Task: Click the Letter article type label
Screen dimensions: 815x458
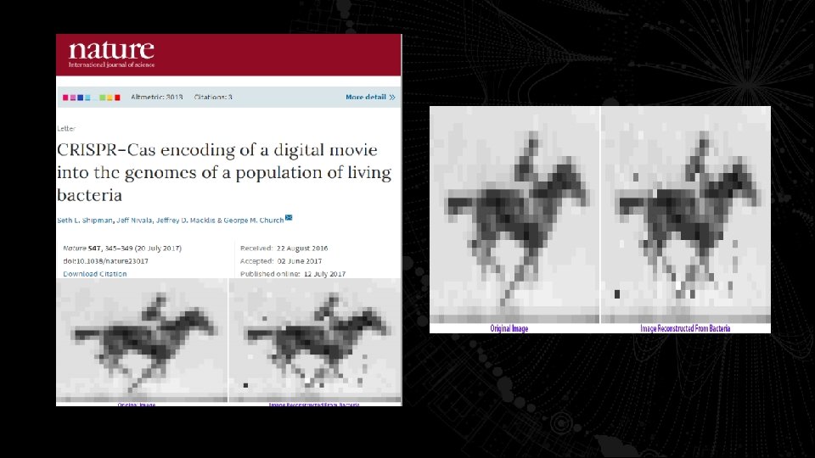Action: (x=66, y=128)
